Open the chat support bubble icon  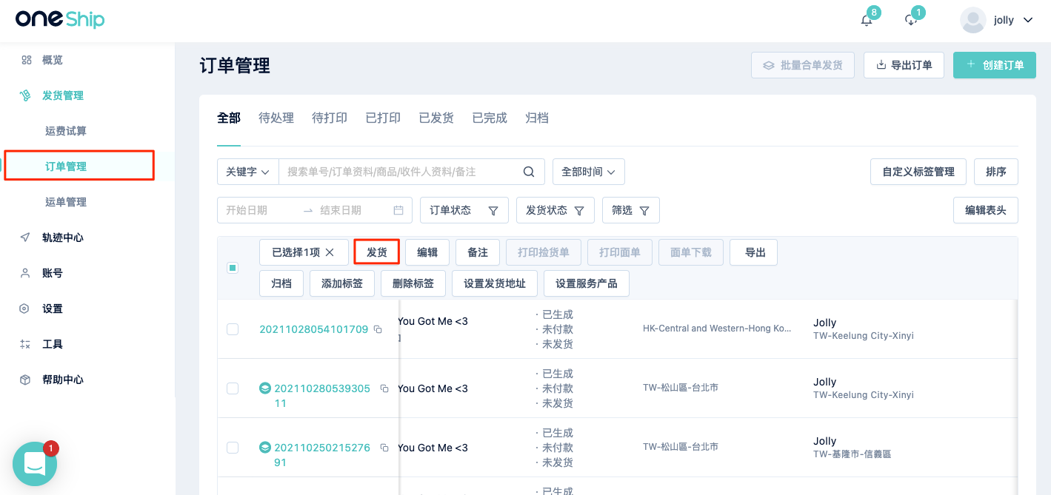pyautogui.click(x=35, y=463)
